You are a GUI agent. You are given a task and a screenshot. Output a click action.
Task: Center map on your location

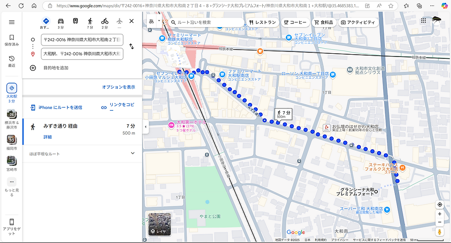(x=439, y=204)
